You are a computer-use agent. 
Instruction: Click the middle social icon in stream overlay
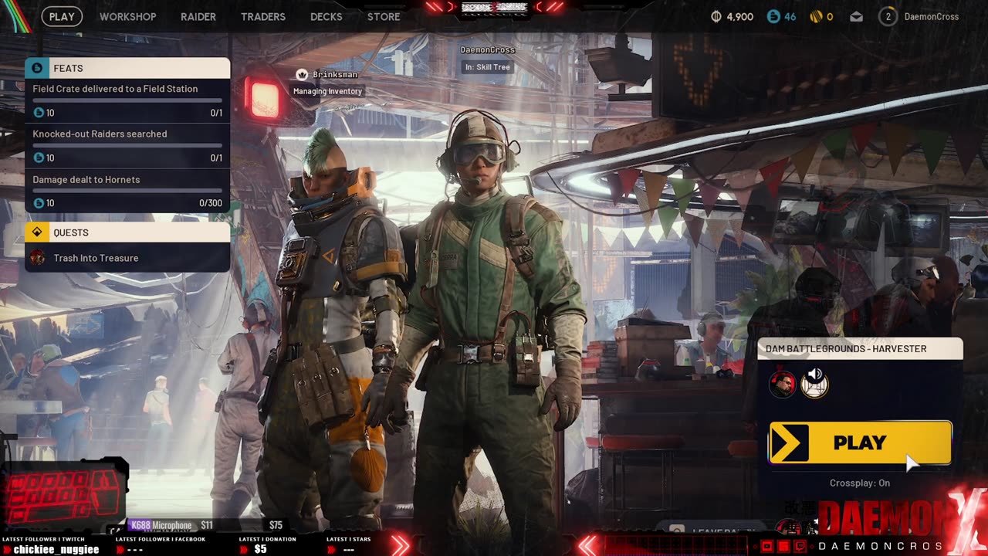[783, 546]
